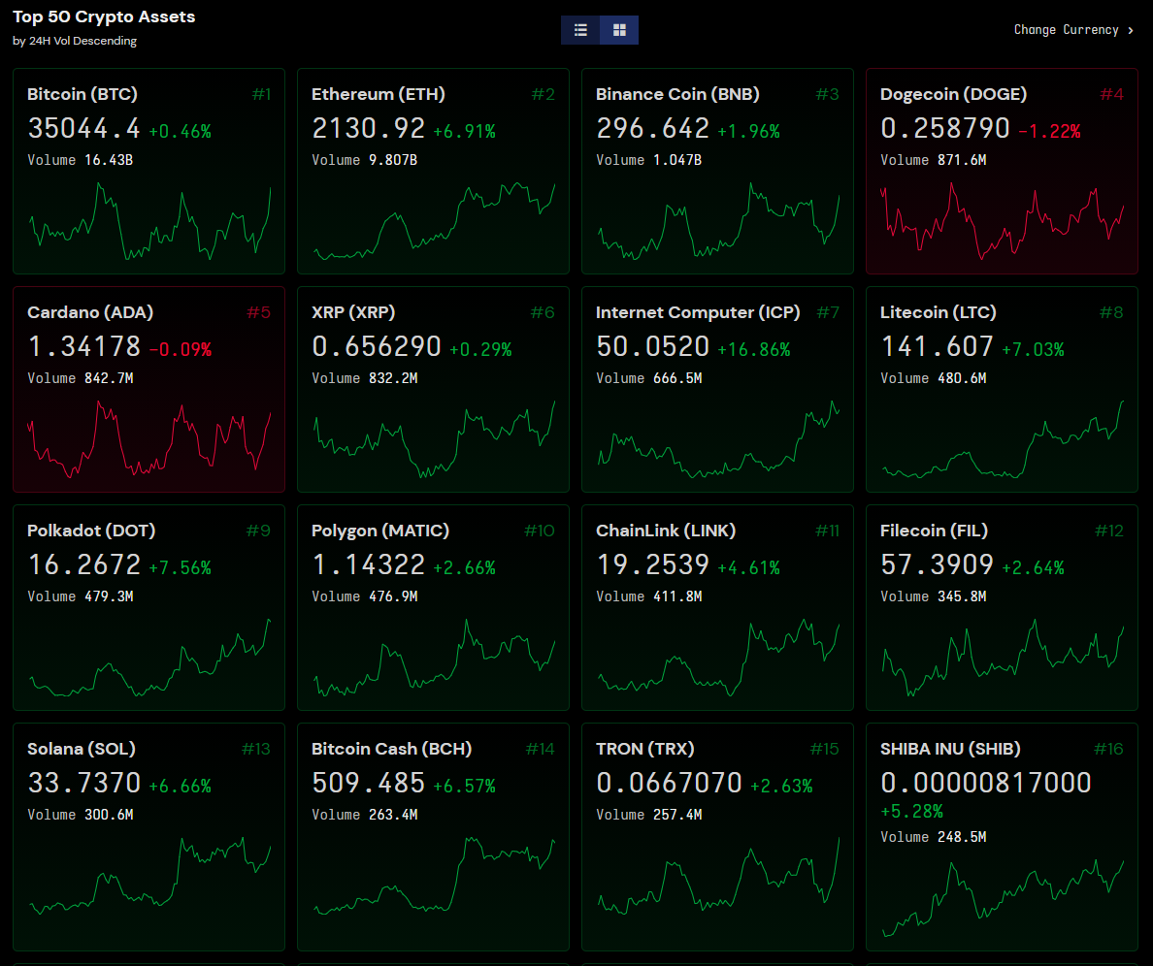Select TRON (TRX) title
The image size is (1153, 966).
[x=644, y=749]
